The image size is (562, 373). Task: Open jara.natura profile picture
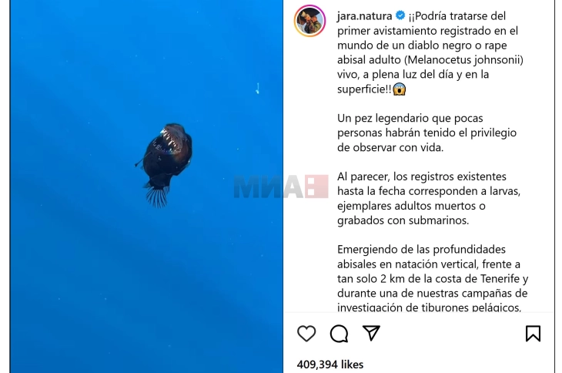click(309, 21)
